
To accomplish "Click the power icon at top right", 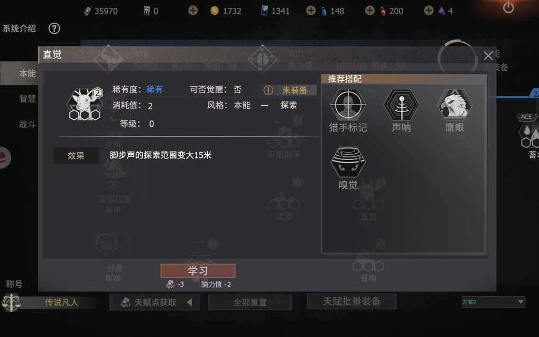I will 508,7.
